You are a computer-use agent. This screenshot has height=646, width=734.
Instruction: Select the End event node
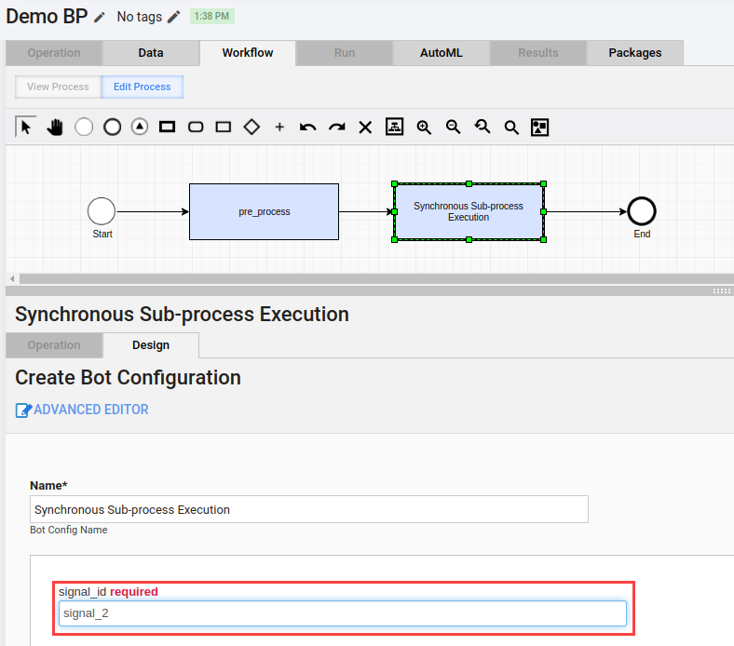coord(641,211)
